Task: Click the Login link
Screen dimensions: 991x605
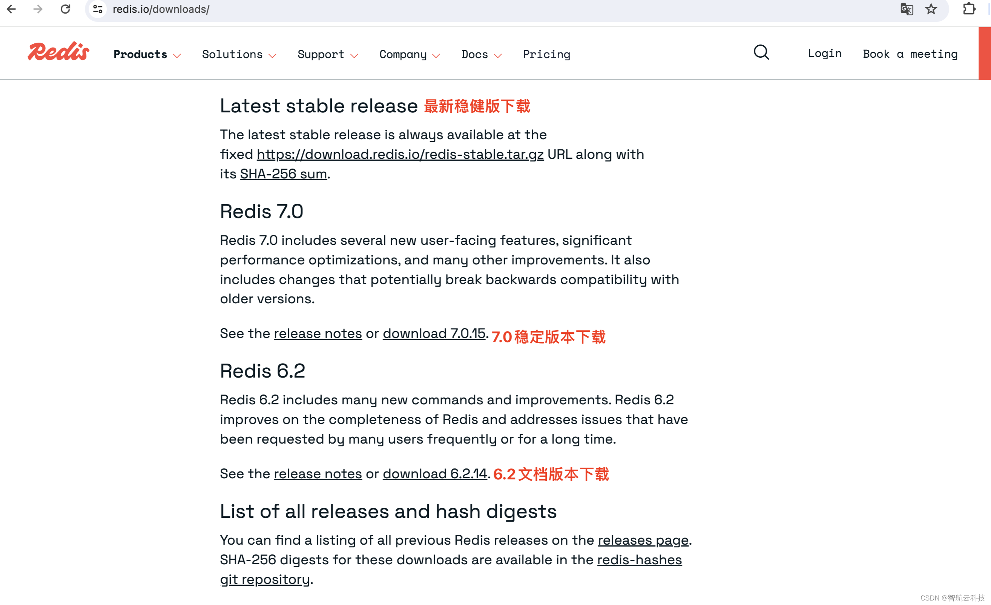Action: 824,54
